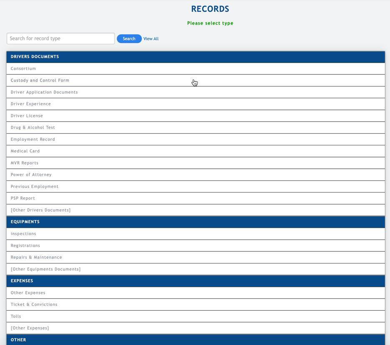Choose Driver Application Documents
Image resolution: width=390 pixels, height=345 pixels.
(x=44, y=92)
